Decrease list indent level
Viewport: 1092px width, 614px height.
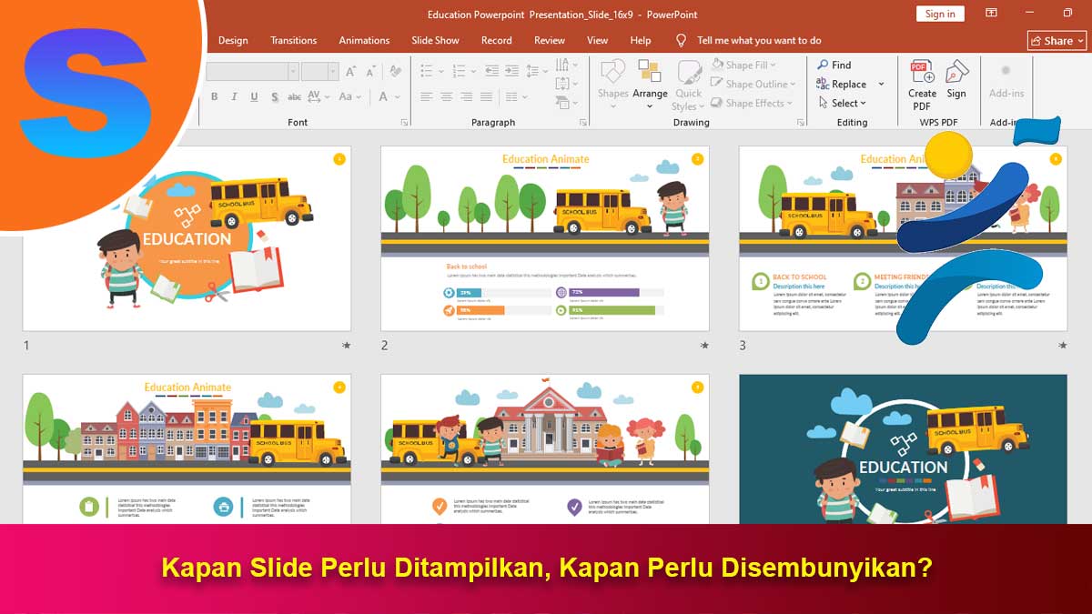491,70
